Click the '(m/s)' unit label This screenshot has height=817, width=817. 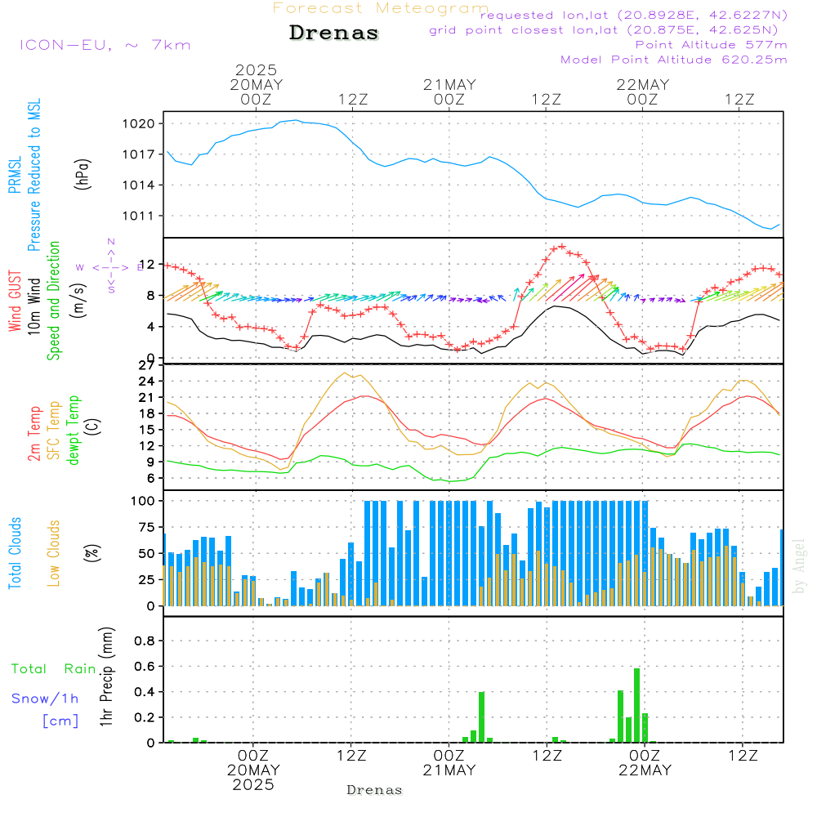point(78,301)
